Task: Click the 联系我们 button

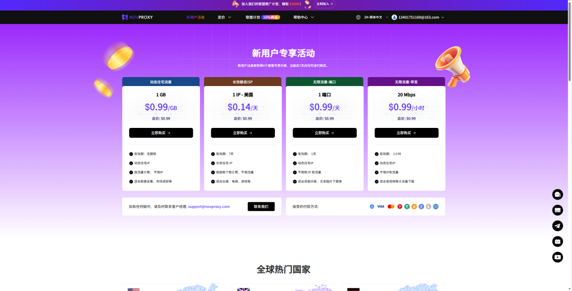Action: pyautogui.click(x=261, y=207)
